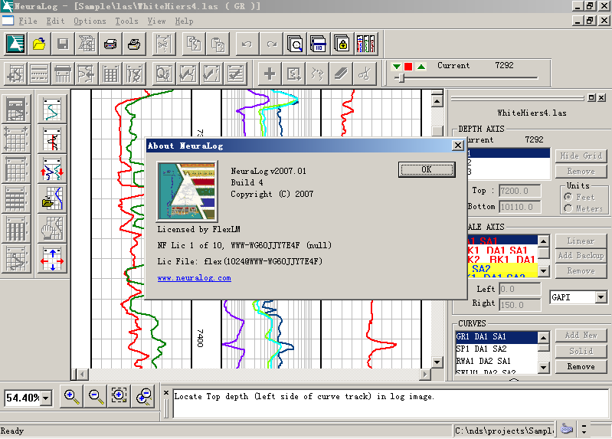Click the green up triangle depth button
This screenshot has height=439, width=612.
[421, 67]
